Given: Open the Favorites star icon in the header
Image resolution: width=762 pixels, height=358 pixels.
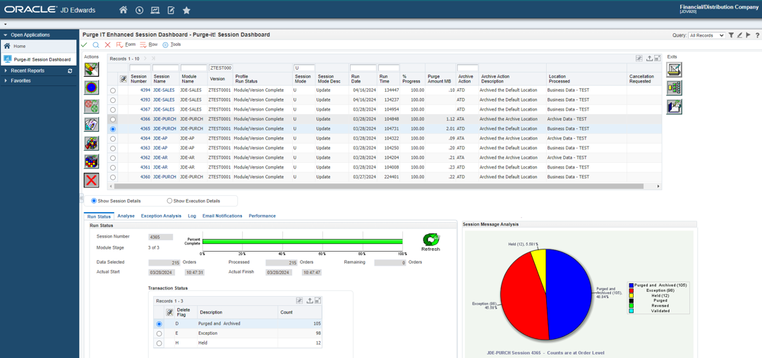Looking at the screenshot, I should point(186,11).
